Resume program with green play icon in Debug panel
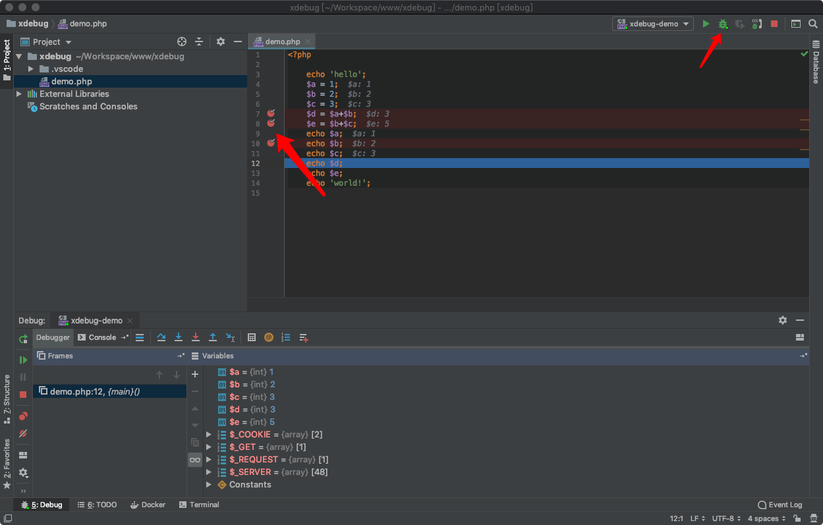 click(x=23, y=360)
